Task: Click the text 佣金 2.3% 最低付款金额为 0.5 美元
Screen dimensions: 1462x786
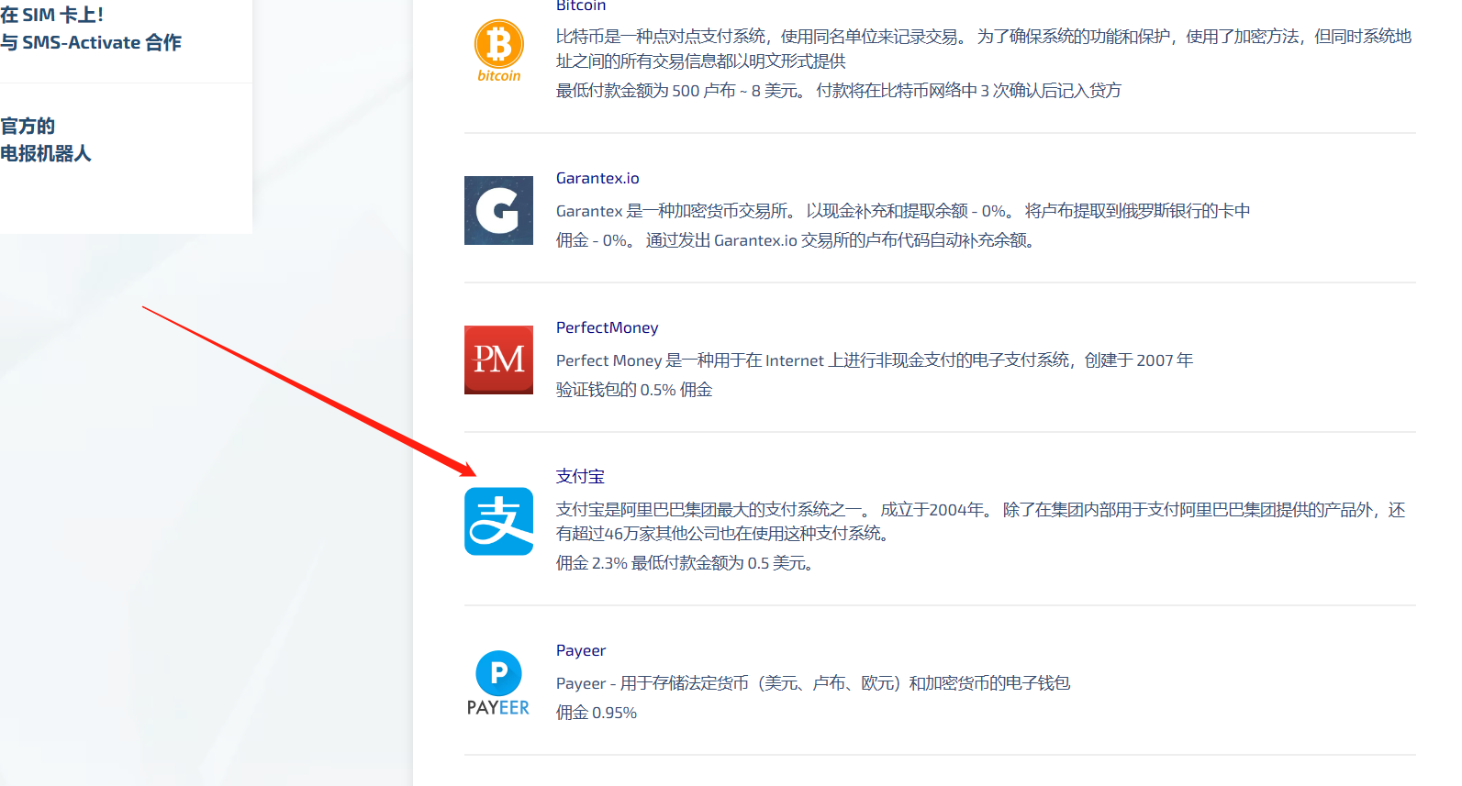Action: coord(685,563)
